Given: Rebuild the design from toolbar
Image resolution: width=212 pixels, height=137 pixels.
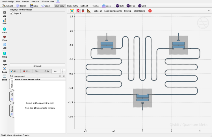Looking at the screenshot, I should 8,6.
